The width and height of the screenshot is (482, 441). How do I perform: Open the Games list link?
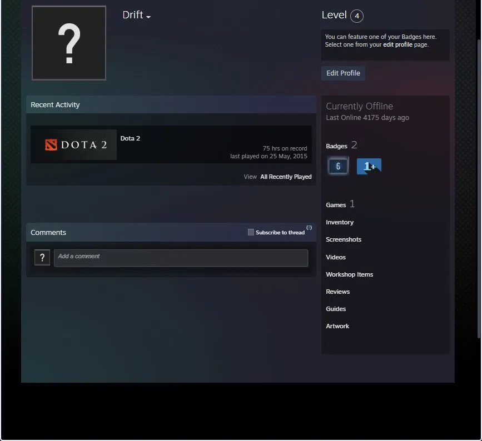(336, 205)
